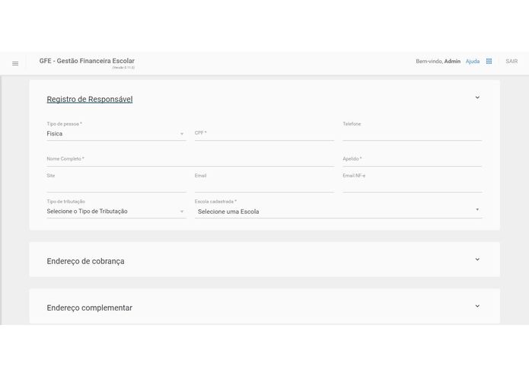Focus the Nome Completo input field

point(190,160)
